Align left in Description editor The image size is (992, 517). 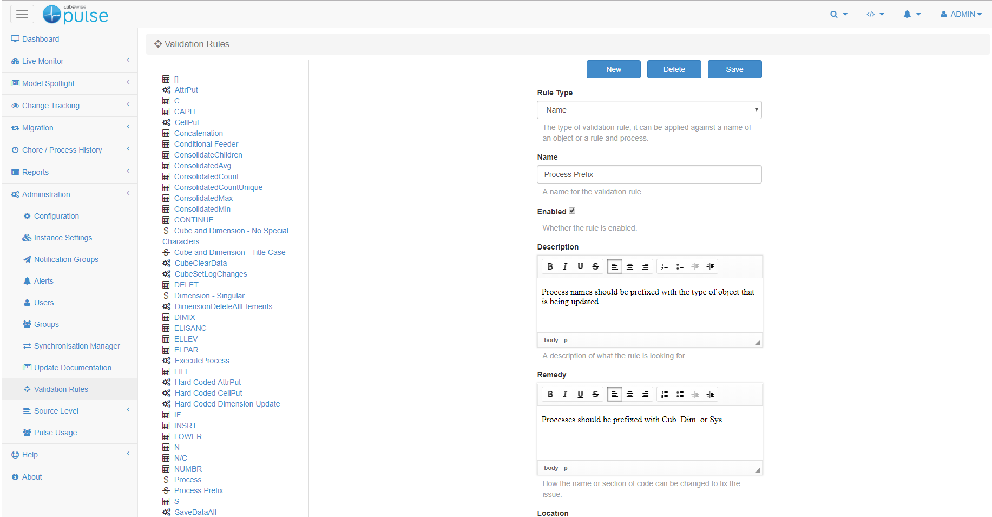(x=615, y=266)
